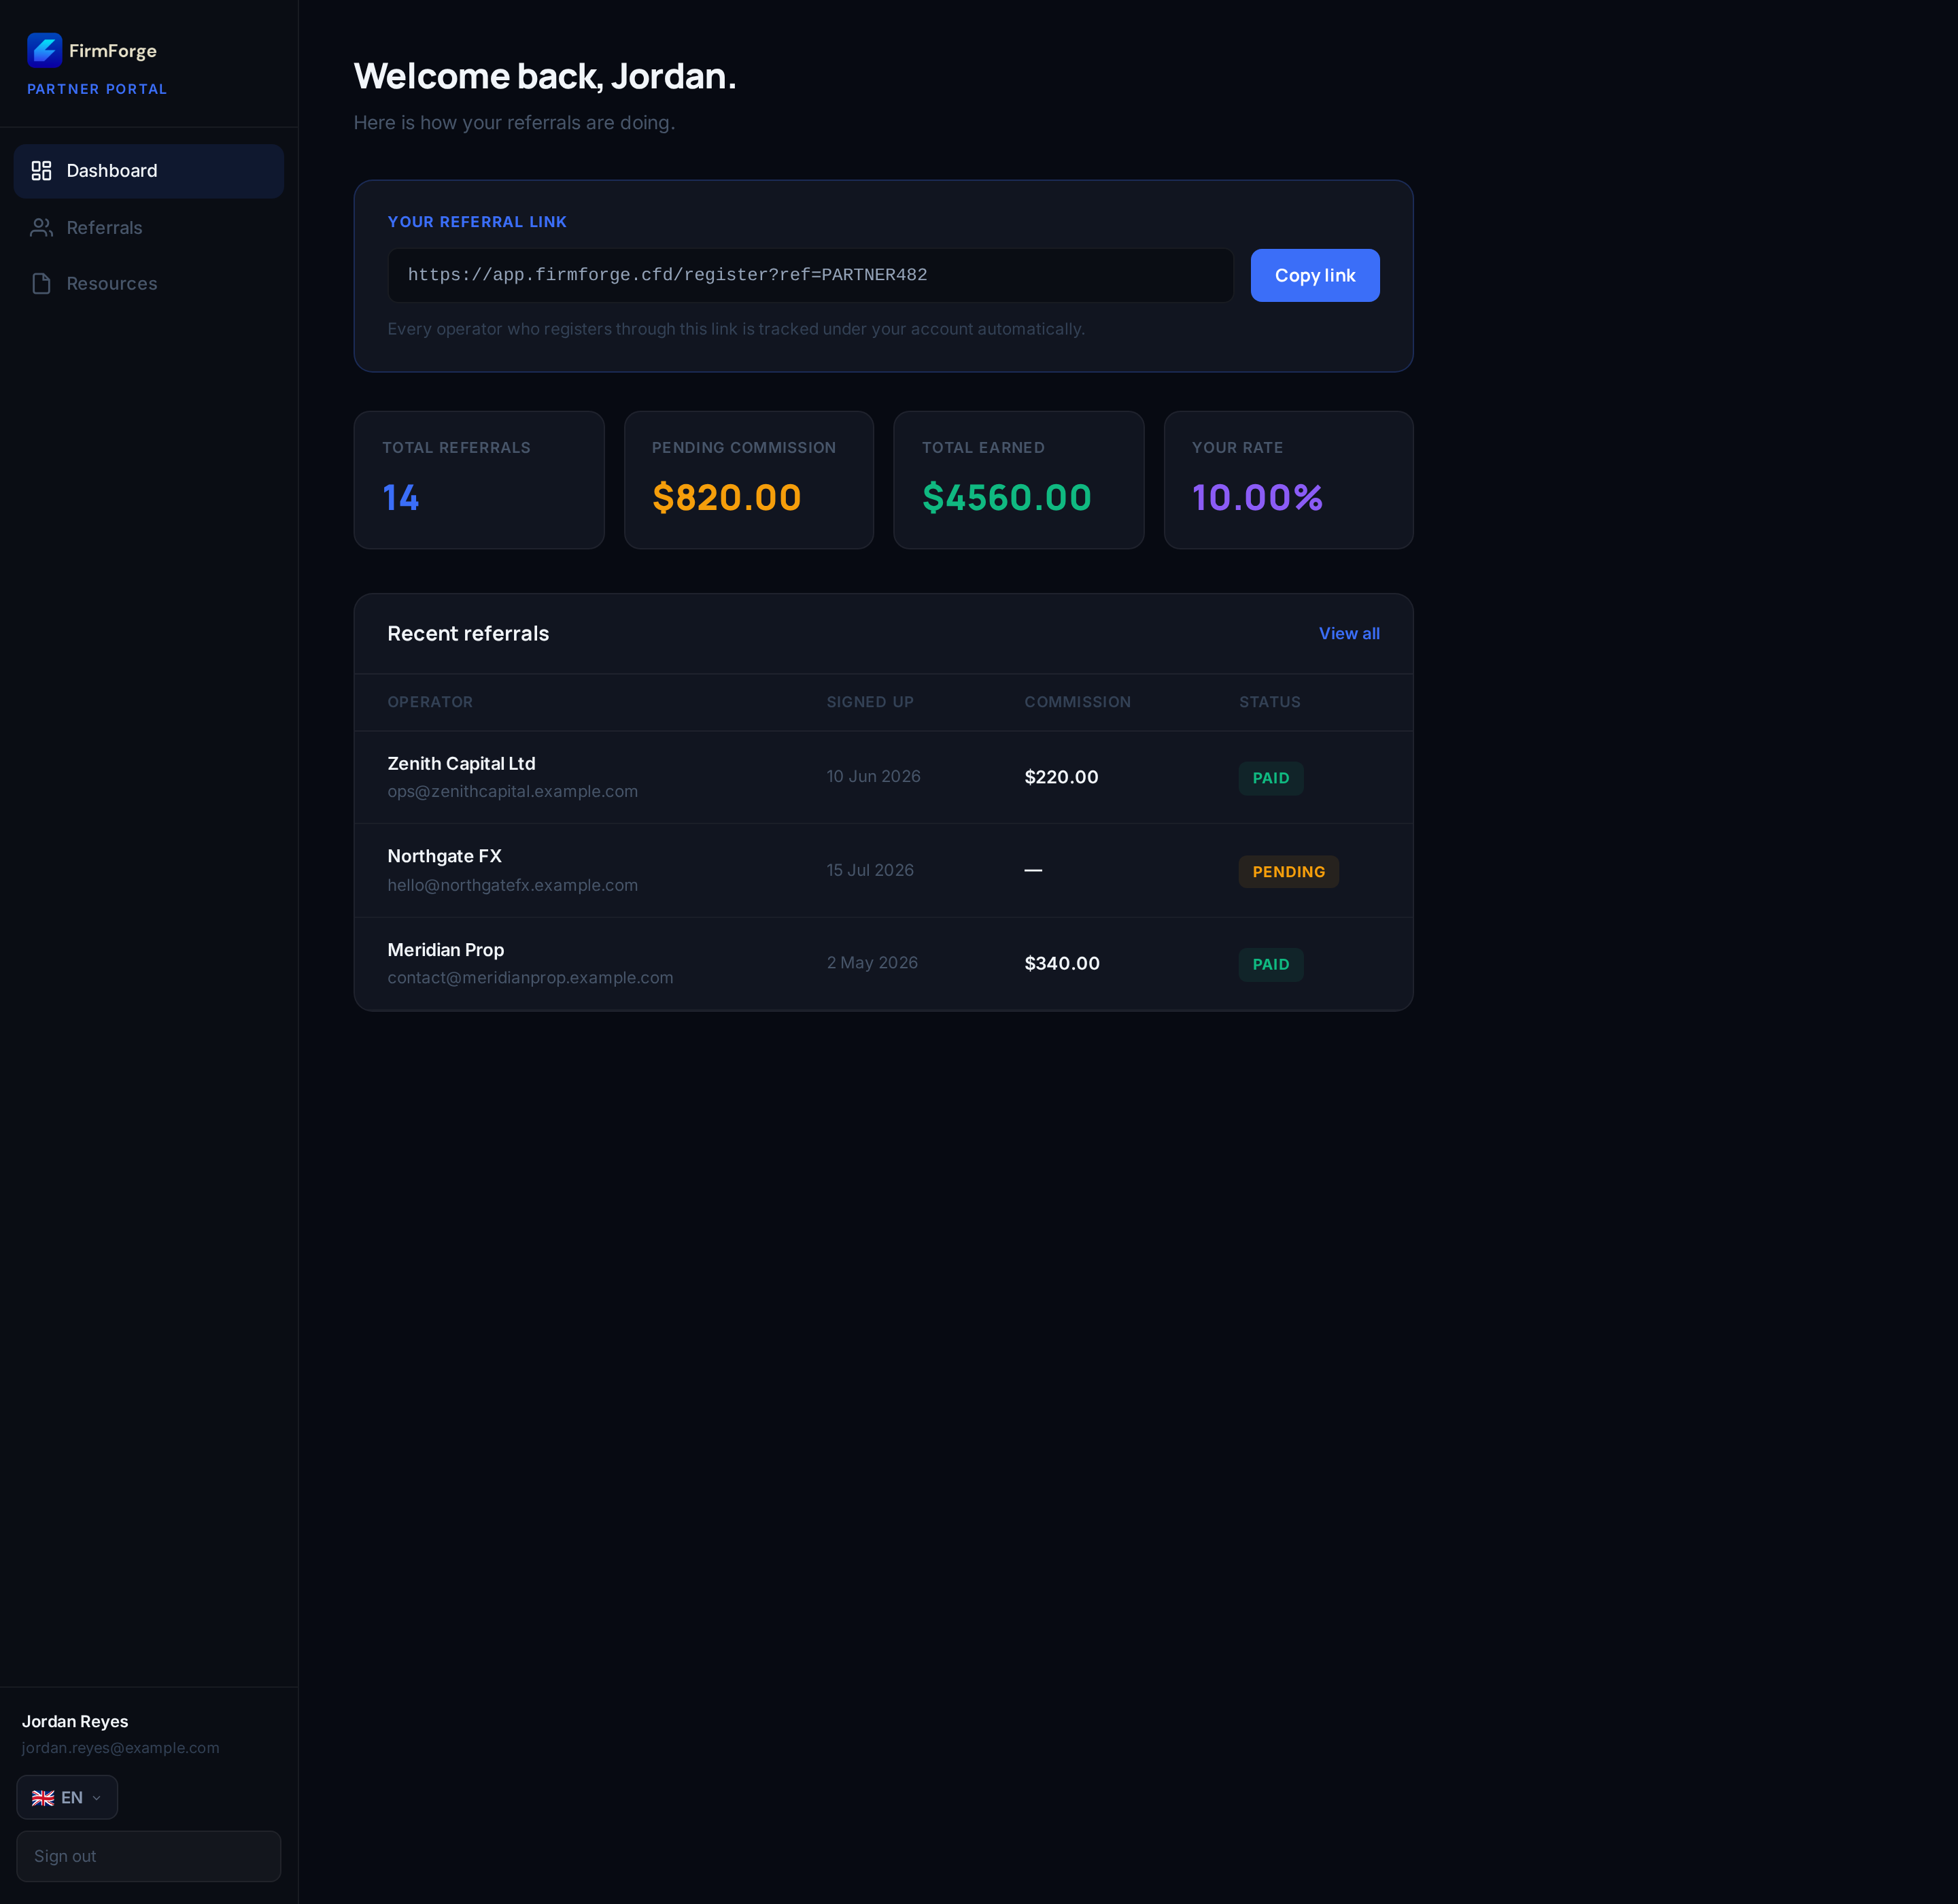The width and height of the screenshot is (1958, 1904).
Task: Click jordan.reyes@example.com in sidebar
Action: click(x=121, y=1748)
